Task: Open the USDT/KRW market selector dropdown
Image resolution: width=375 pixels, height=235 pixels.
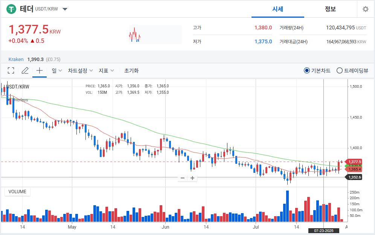Action: [65, 9]
